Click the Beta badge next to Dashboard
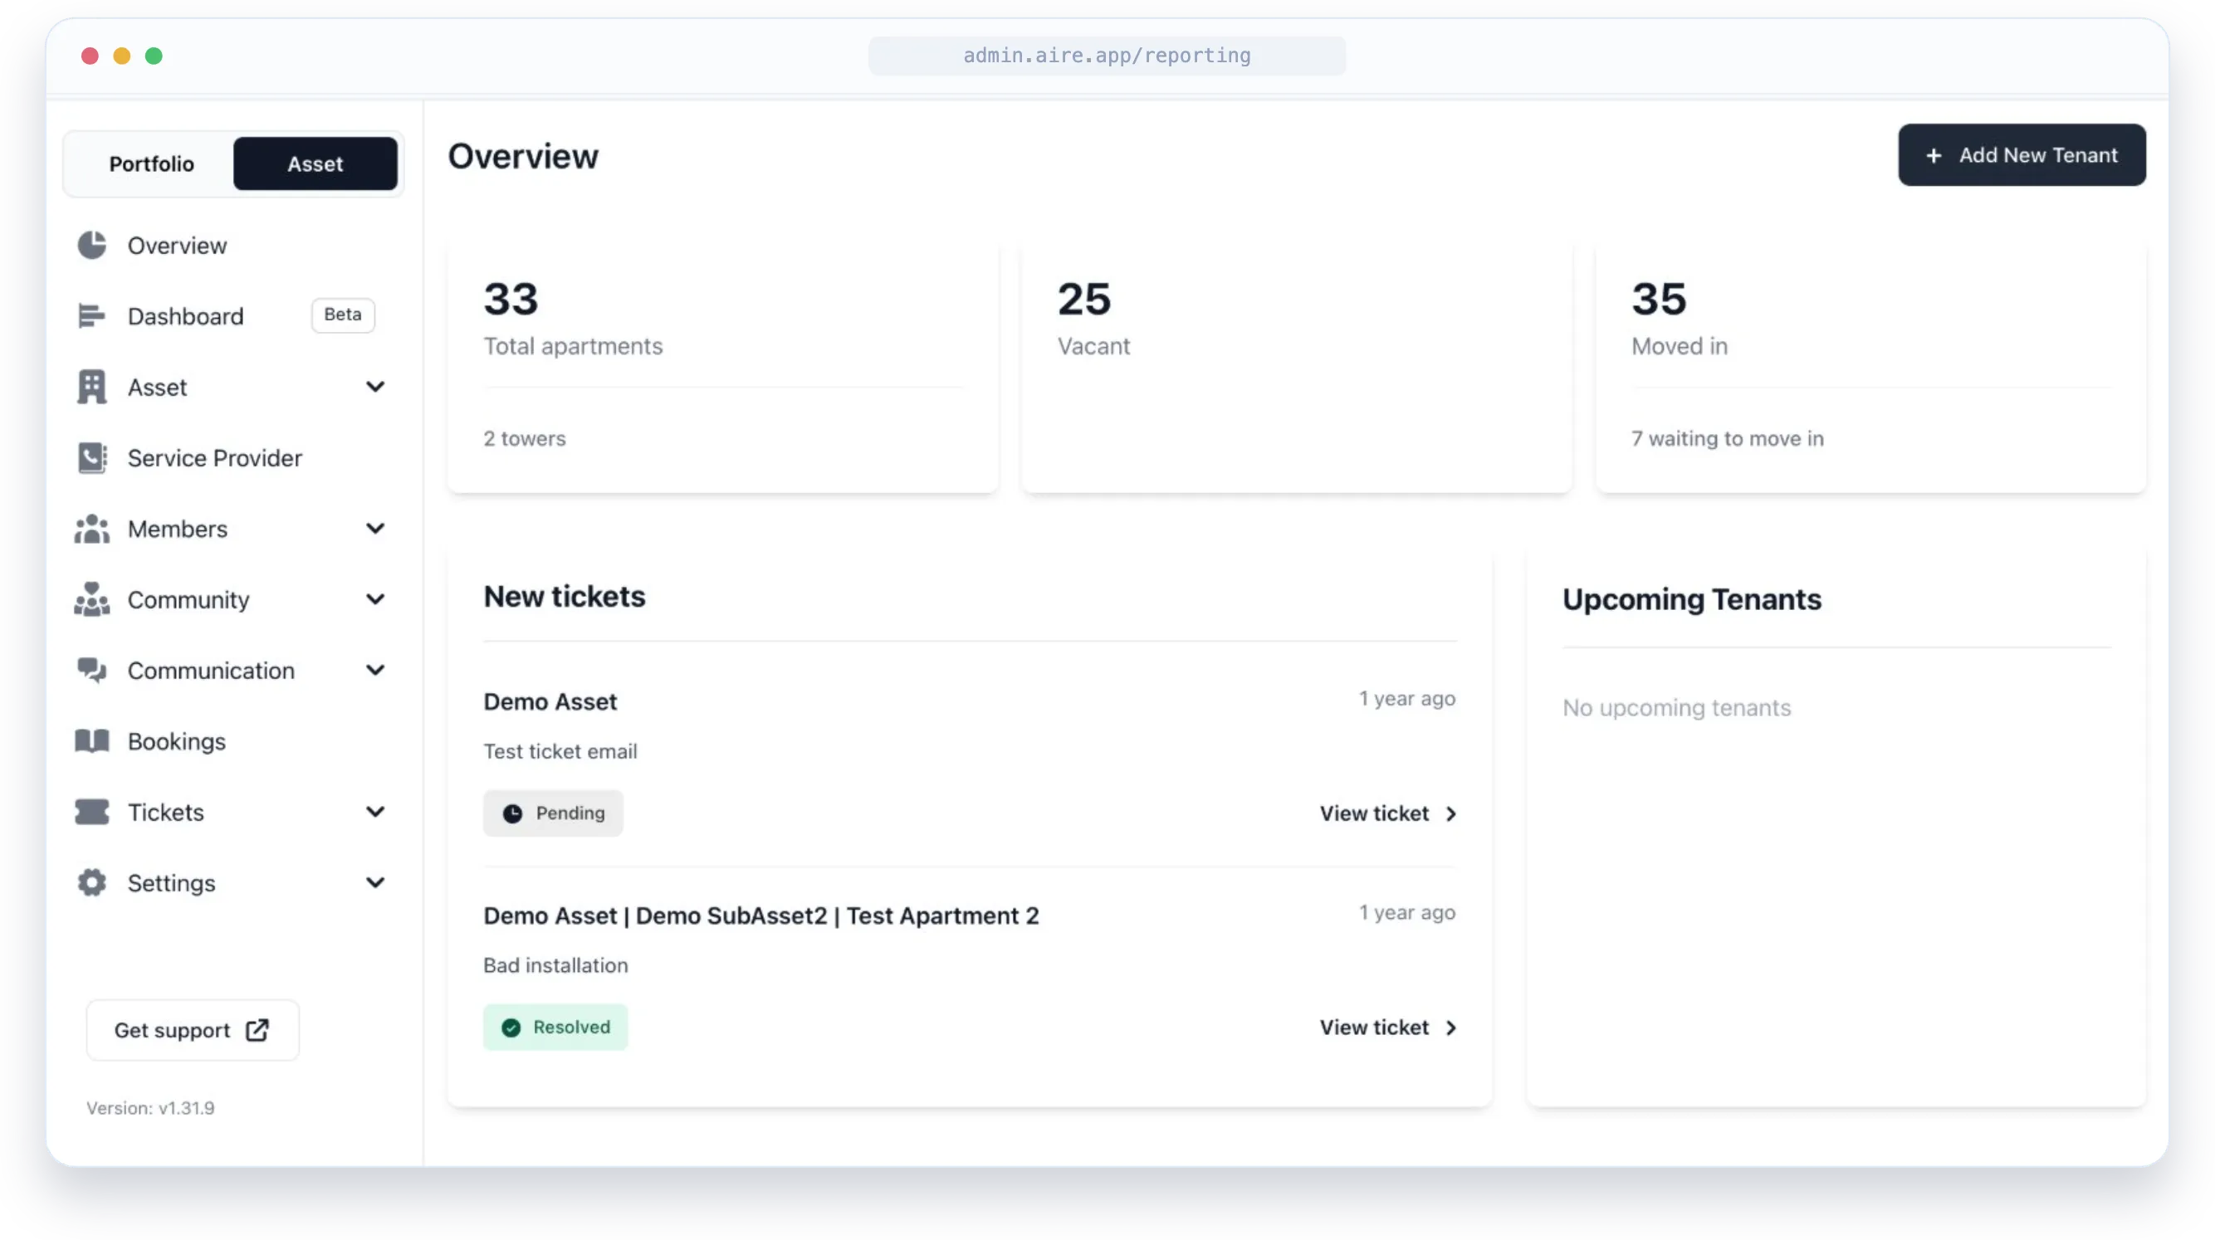The height and width of the screenshot is (1240, 2215). pos(342,315)
